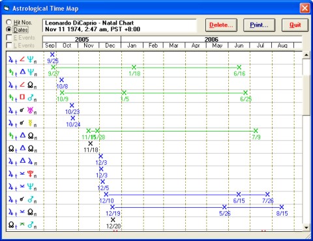Viewport: 313px width, 241px height.
Task: Select Jupiter trine natal Jupiter aspect symbols
Action: (x=23, y=162)
